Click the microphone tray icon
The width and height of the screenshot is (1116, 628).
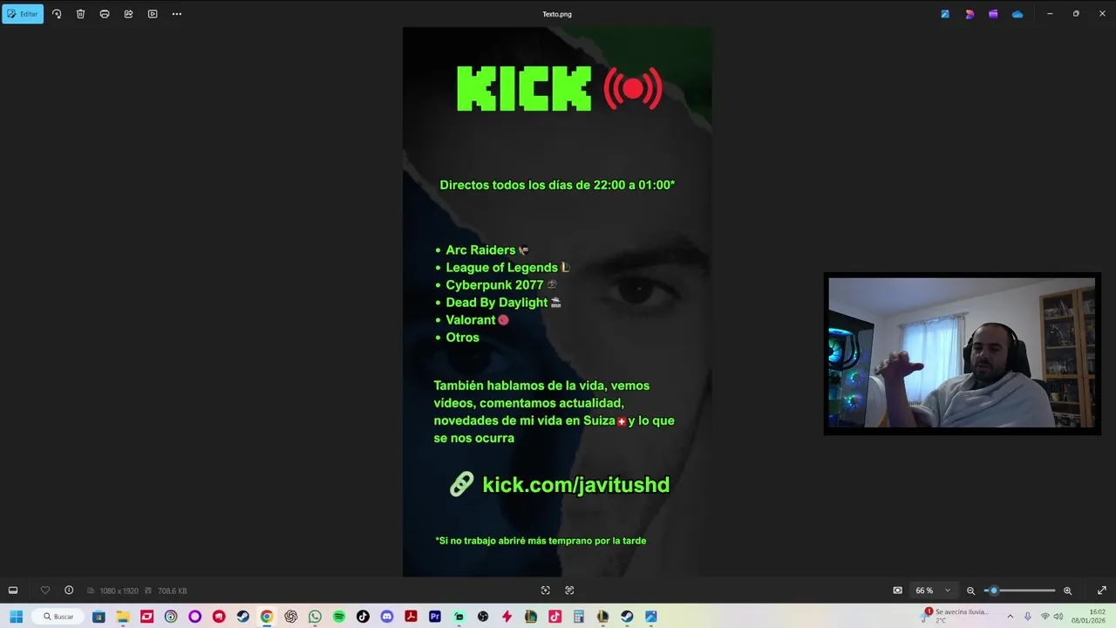[1028, 617]
